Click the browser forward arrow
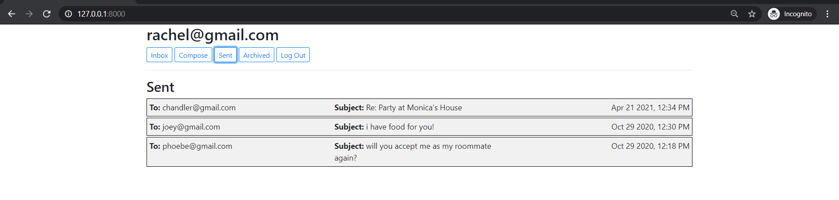 (29, 14)
